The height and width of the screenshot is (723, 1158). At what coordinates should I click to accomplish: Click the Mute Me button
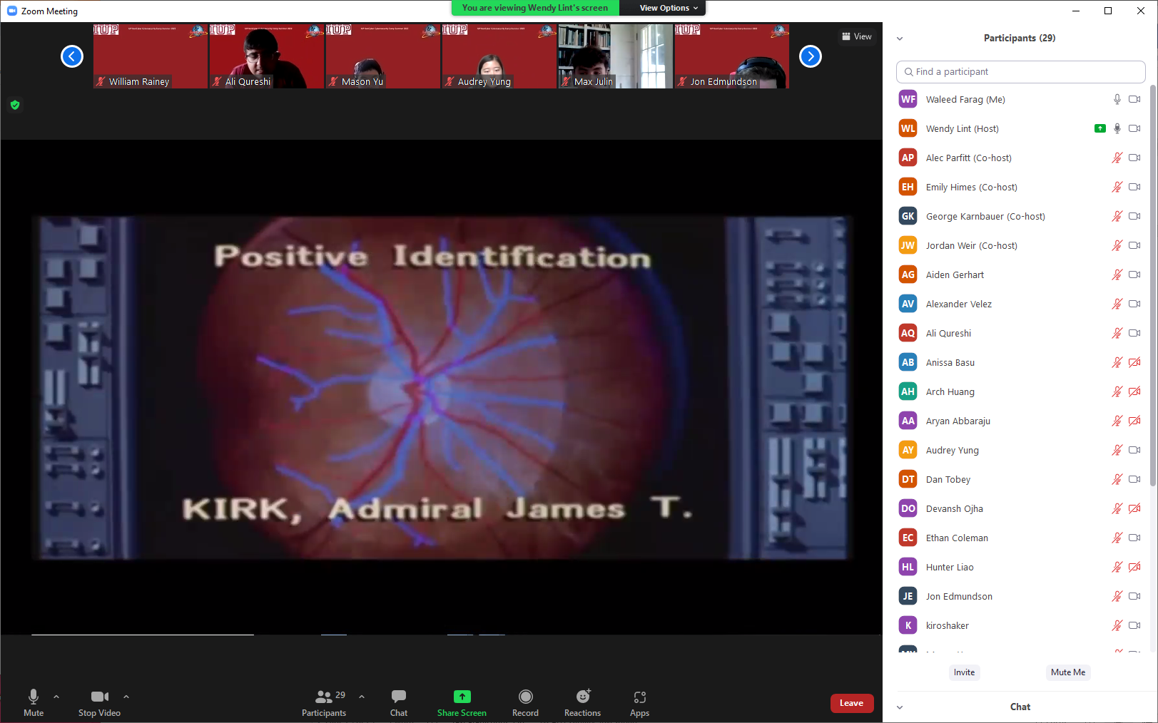click(x=1068, y=672)
